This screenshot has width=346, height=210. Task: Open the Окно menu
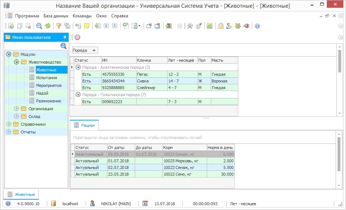click(x=101, y=16)
